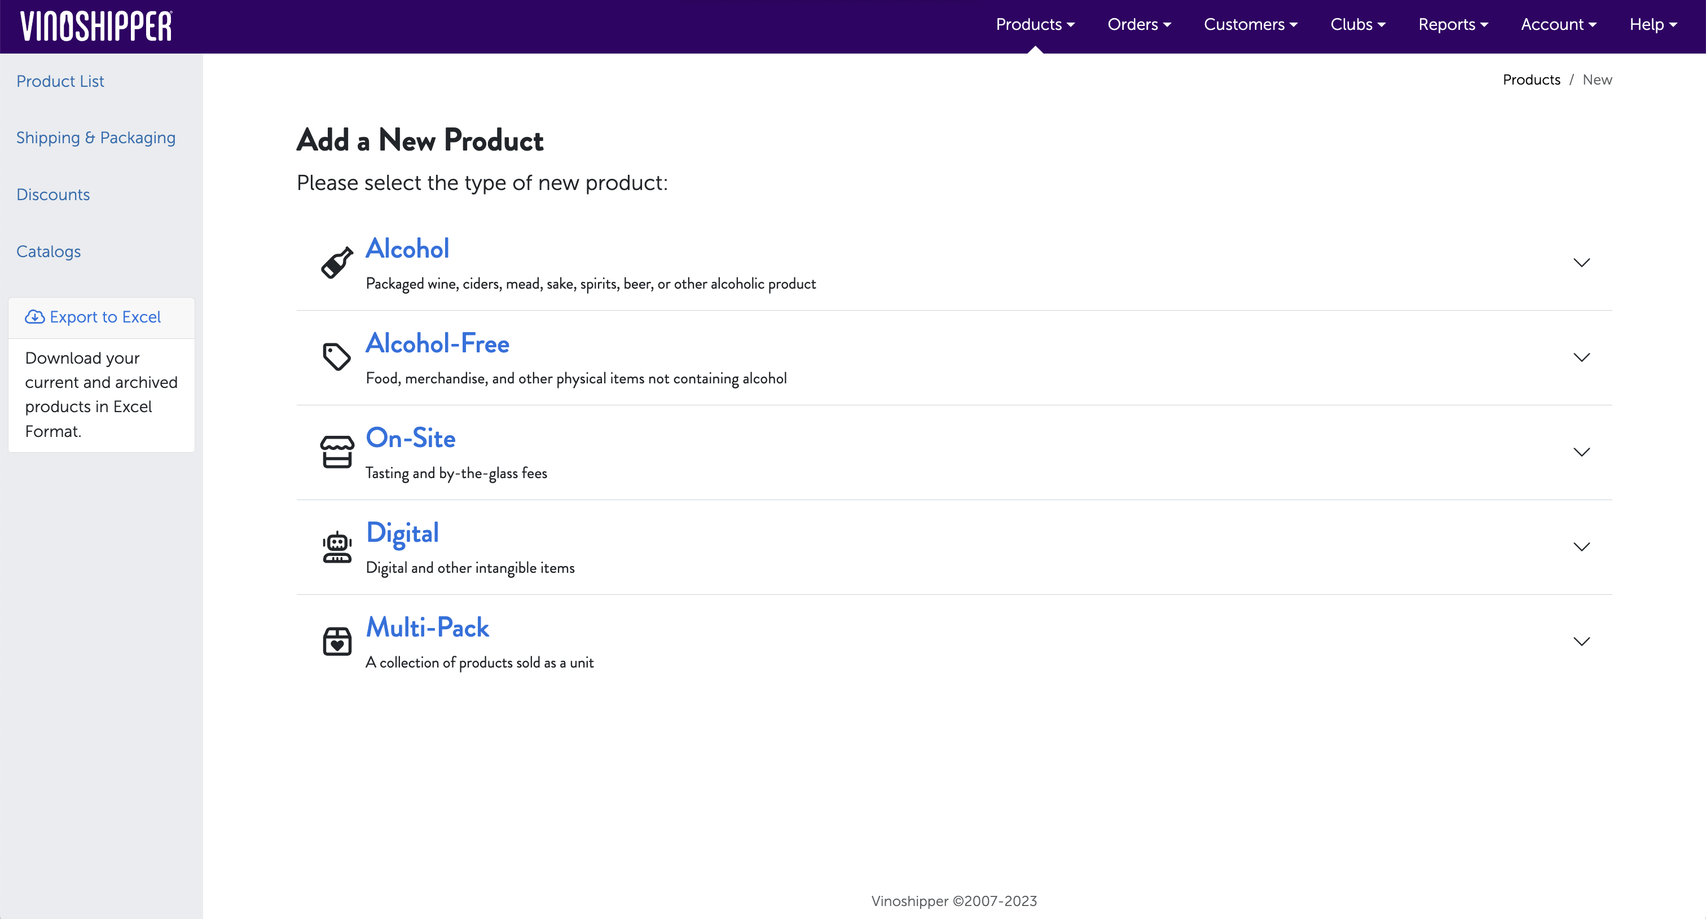Screen dimensions: 1706x919
Task: Expand the Alcohol-Free row chevron
Action: pyautogui.click(x=1581, y=357)
